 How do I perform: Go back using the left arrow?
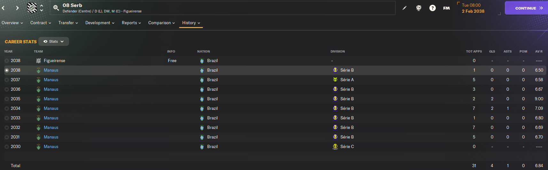(3, 8)
